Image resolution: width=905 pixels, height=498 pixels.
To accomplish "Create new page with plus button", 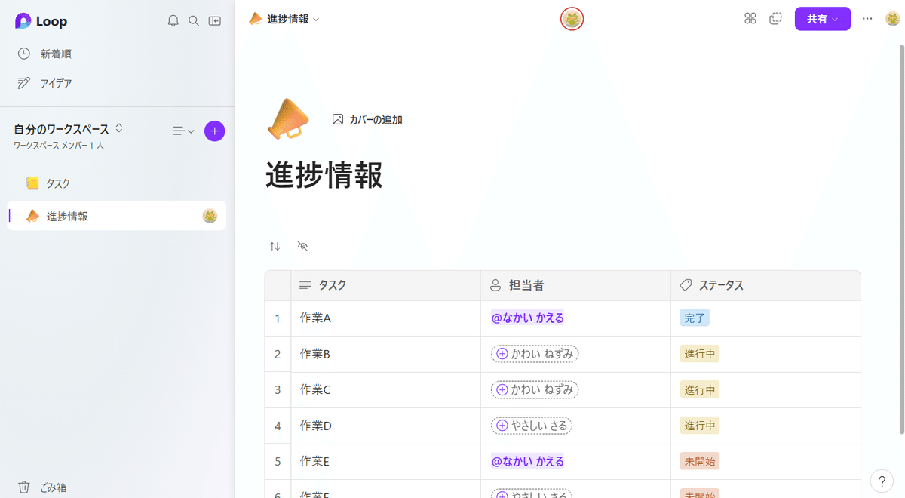I will pos(215,131).
